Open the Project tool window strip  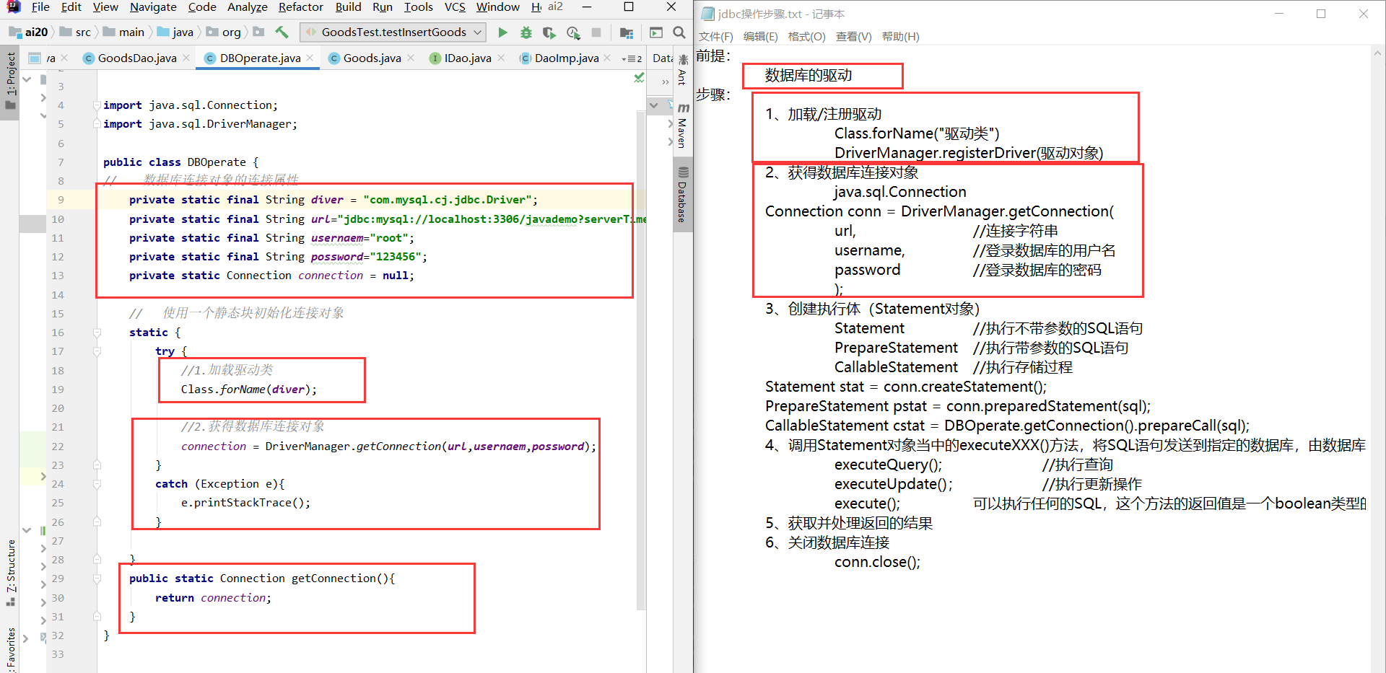(x=10, y=81)
